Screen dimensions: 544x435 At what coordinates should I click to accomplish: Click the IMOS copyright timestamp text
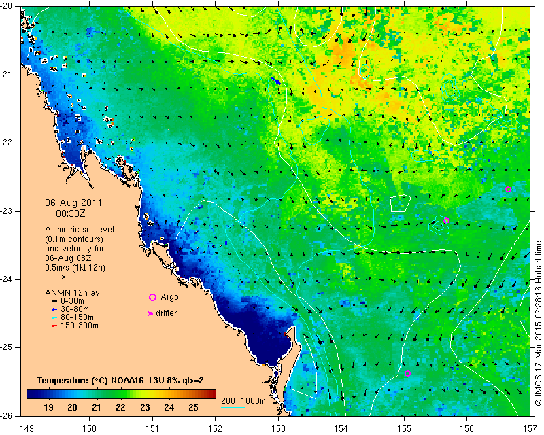pos(539,324)
